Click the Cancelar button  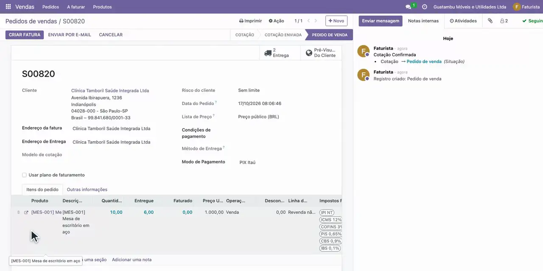tap(111, 35)
